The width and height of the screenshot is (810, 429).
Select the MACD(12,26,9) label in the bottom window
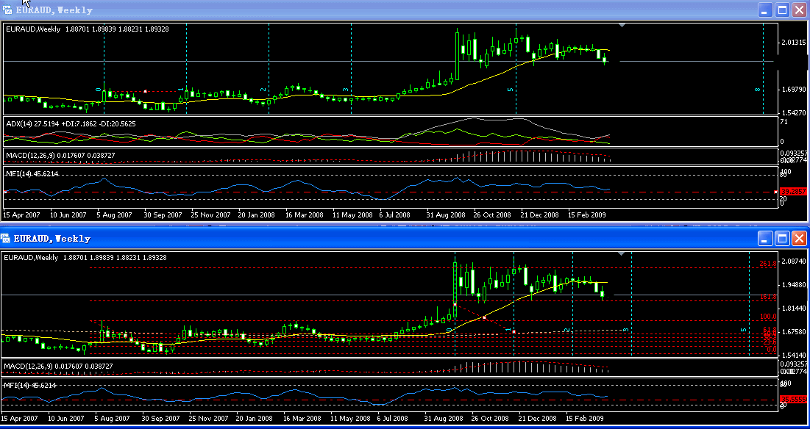[x=58, y=366]
